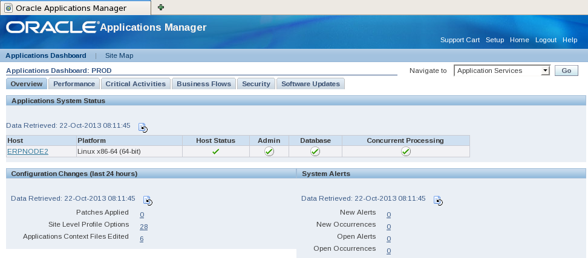Click the System Alerts section header
This screenshot has height=258, width=588.
(441, 174)
